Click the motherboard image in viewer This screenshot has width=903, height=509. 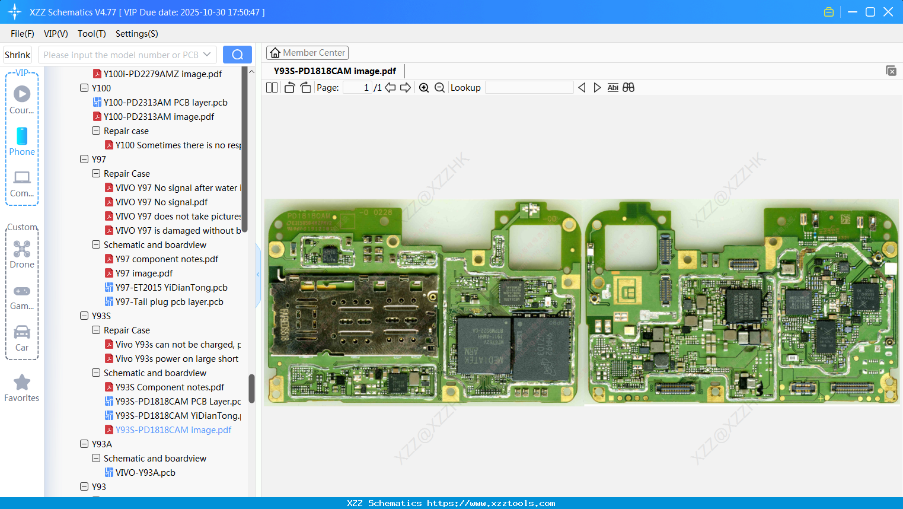pos(582,302)
